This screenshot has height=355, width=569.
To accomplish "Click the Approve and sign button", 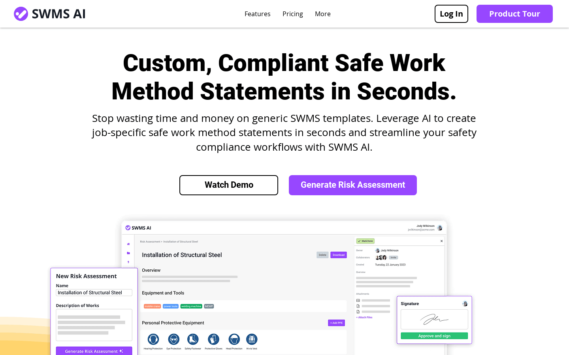I will (x=434, y=336).
